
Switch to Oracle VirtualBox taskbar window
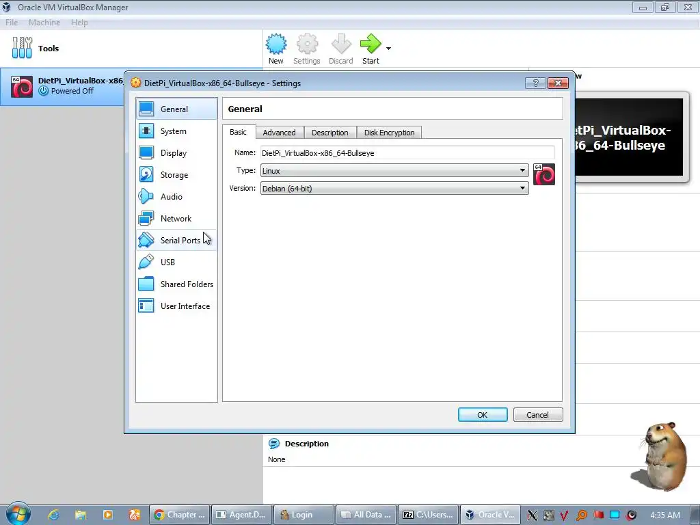point(489,515)
